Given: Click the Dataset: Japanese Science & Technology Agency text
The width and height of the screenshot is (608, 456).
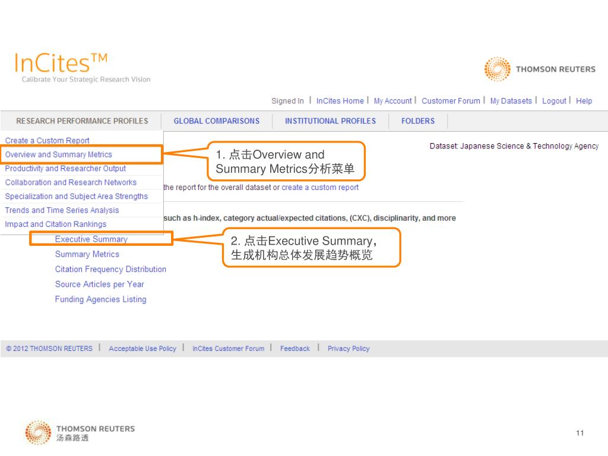Looking at the screenshot, I should 514,146.
